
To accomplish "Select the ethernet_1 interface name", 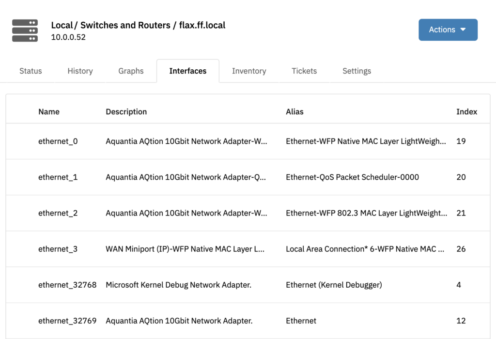I will 58,177.
